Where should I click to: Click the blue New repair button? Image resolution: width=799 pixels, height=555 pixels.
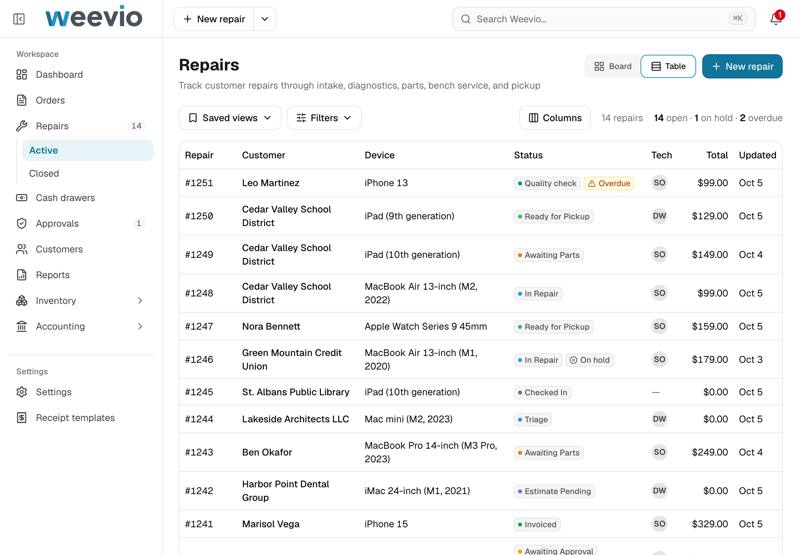coord(742,66)
